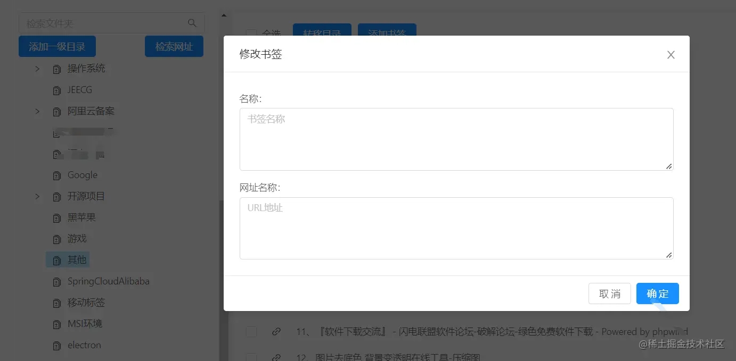Click the search magnifier icon
736x361 pixels.
[192, 23]
